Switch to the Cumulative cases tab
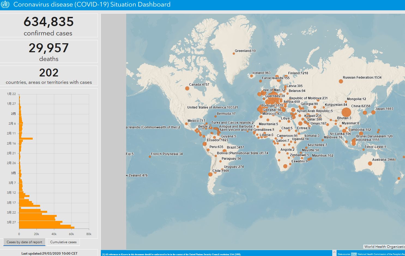This screenshot has width=405, height=256. coord(63,242)
